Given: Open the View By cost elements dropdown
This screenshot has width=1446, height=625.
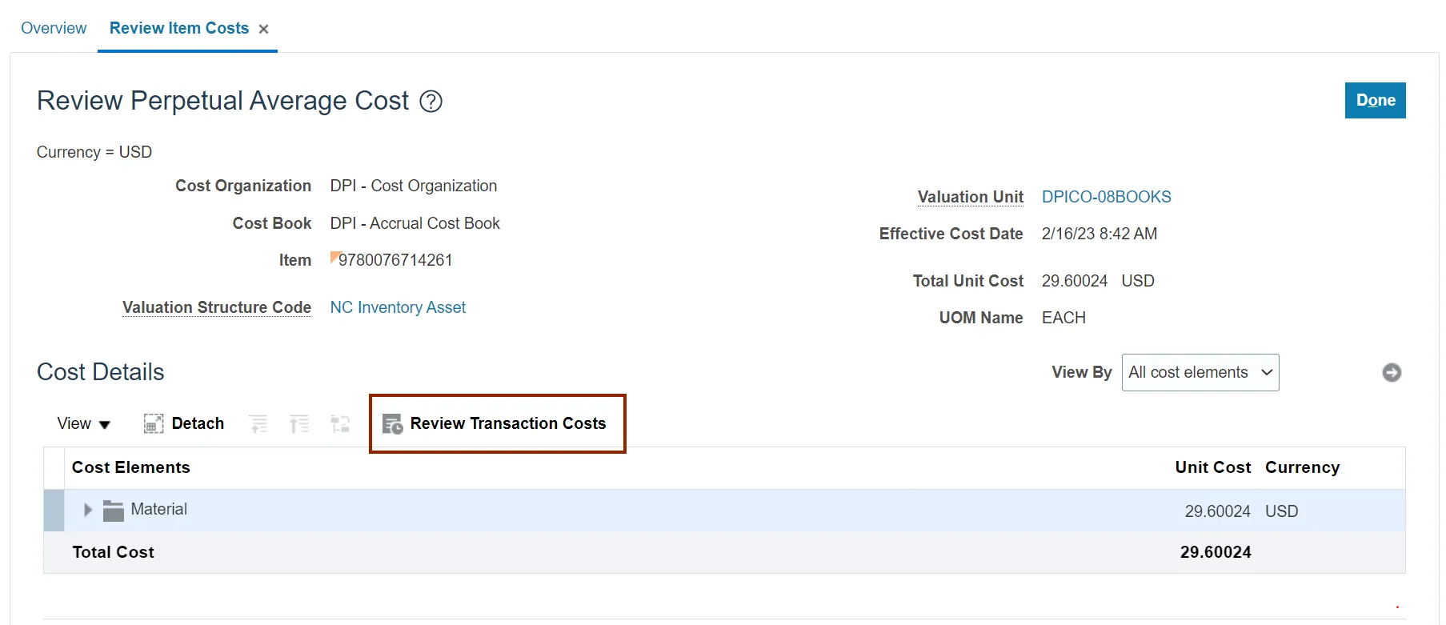Looking at the screenshot, I should 1200,373.
